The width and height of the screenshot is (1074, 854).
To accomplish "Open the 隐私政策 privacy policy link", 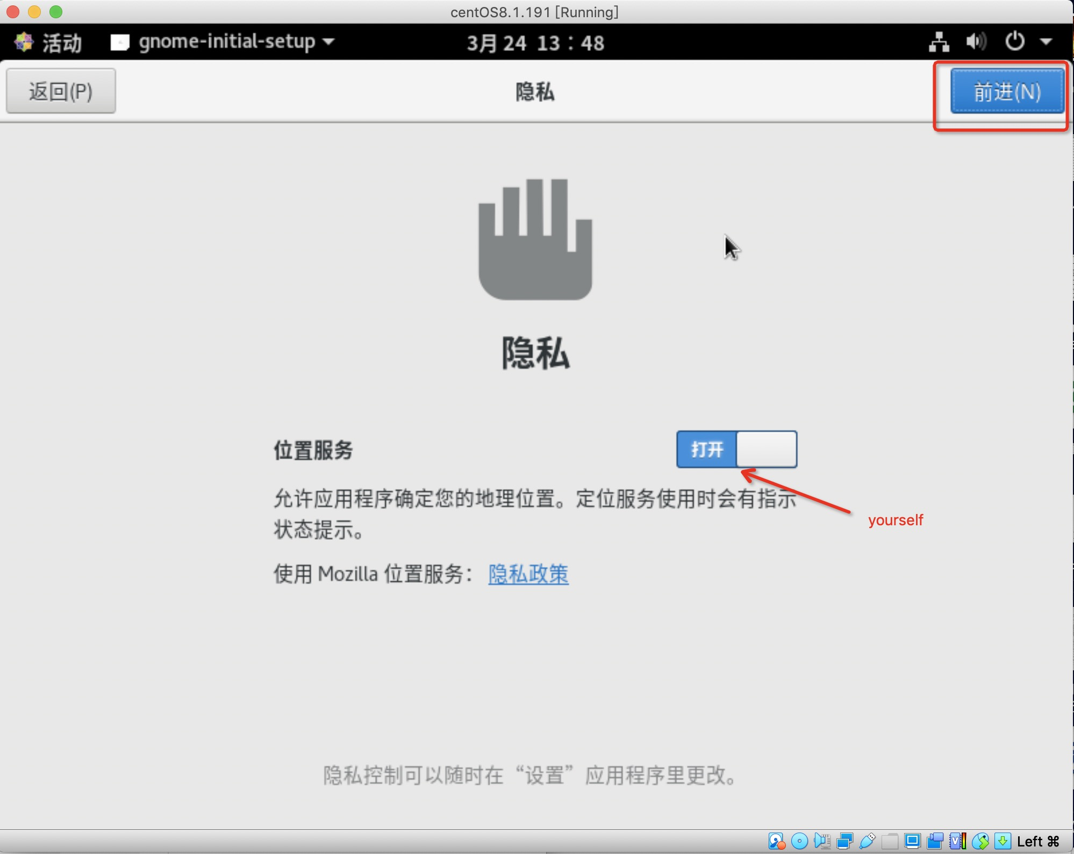I will (x=528, y=574).
